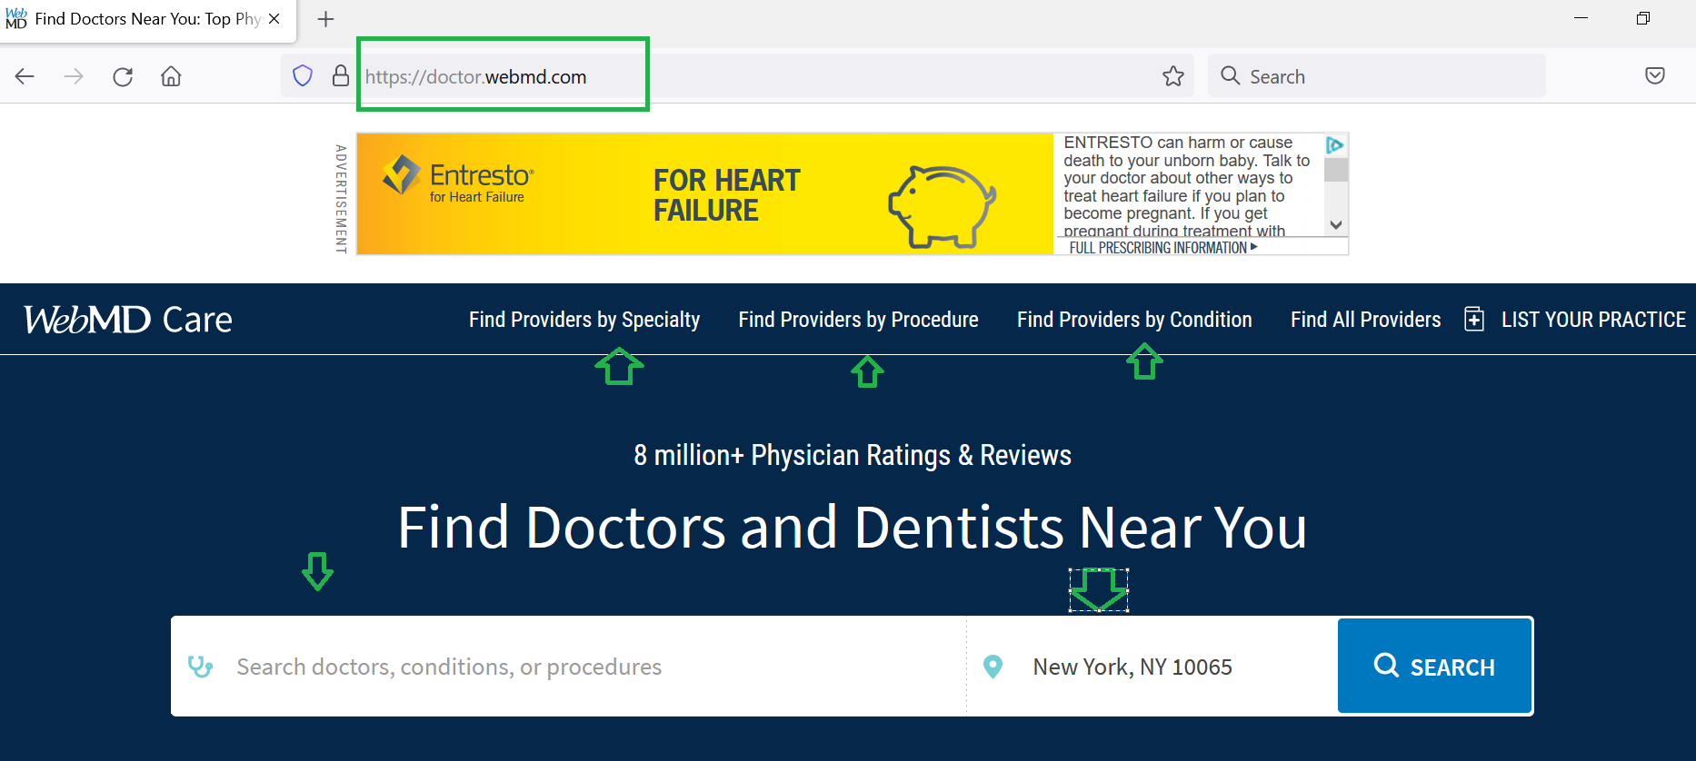Click the browser Back arrow button
This screenshot has width=1696, height=761.
point(25,76)
